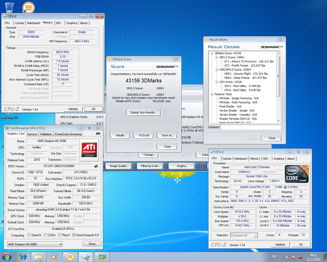Click the network tray icon
The image size is (327, 262).
tap(300, 257)
